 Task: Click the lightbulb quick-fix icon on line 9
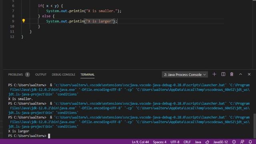pyautogui.click(x=24, y=21)
